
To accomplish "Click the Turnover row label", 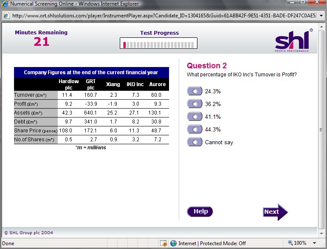I will pos(30,95).
